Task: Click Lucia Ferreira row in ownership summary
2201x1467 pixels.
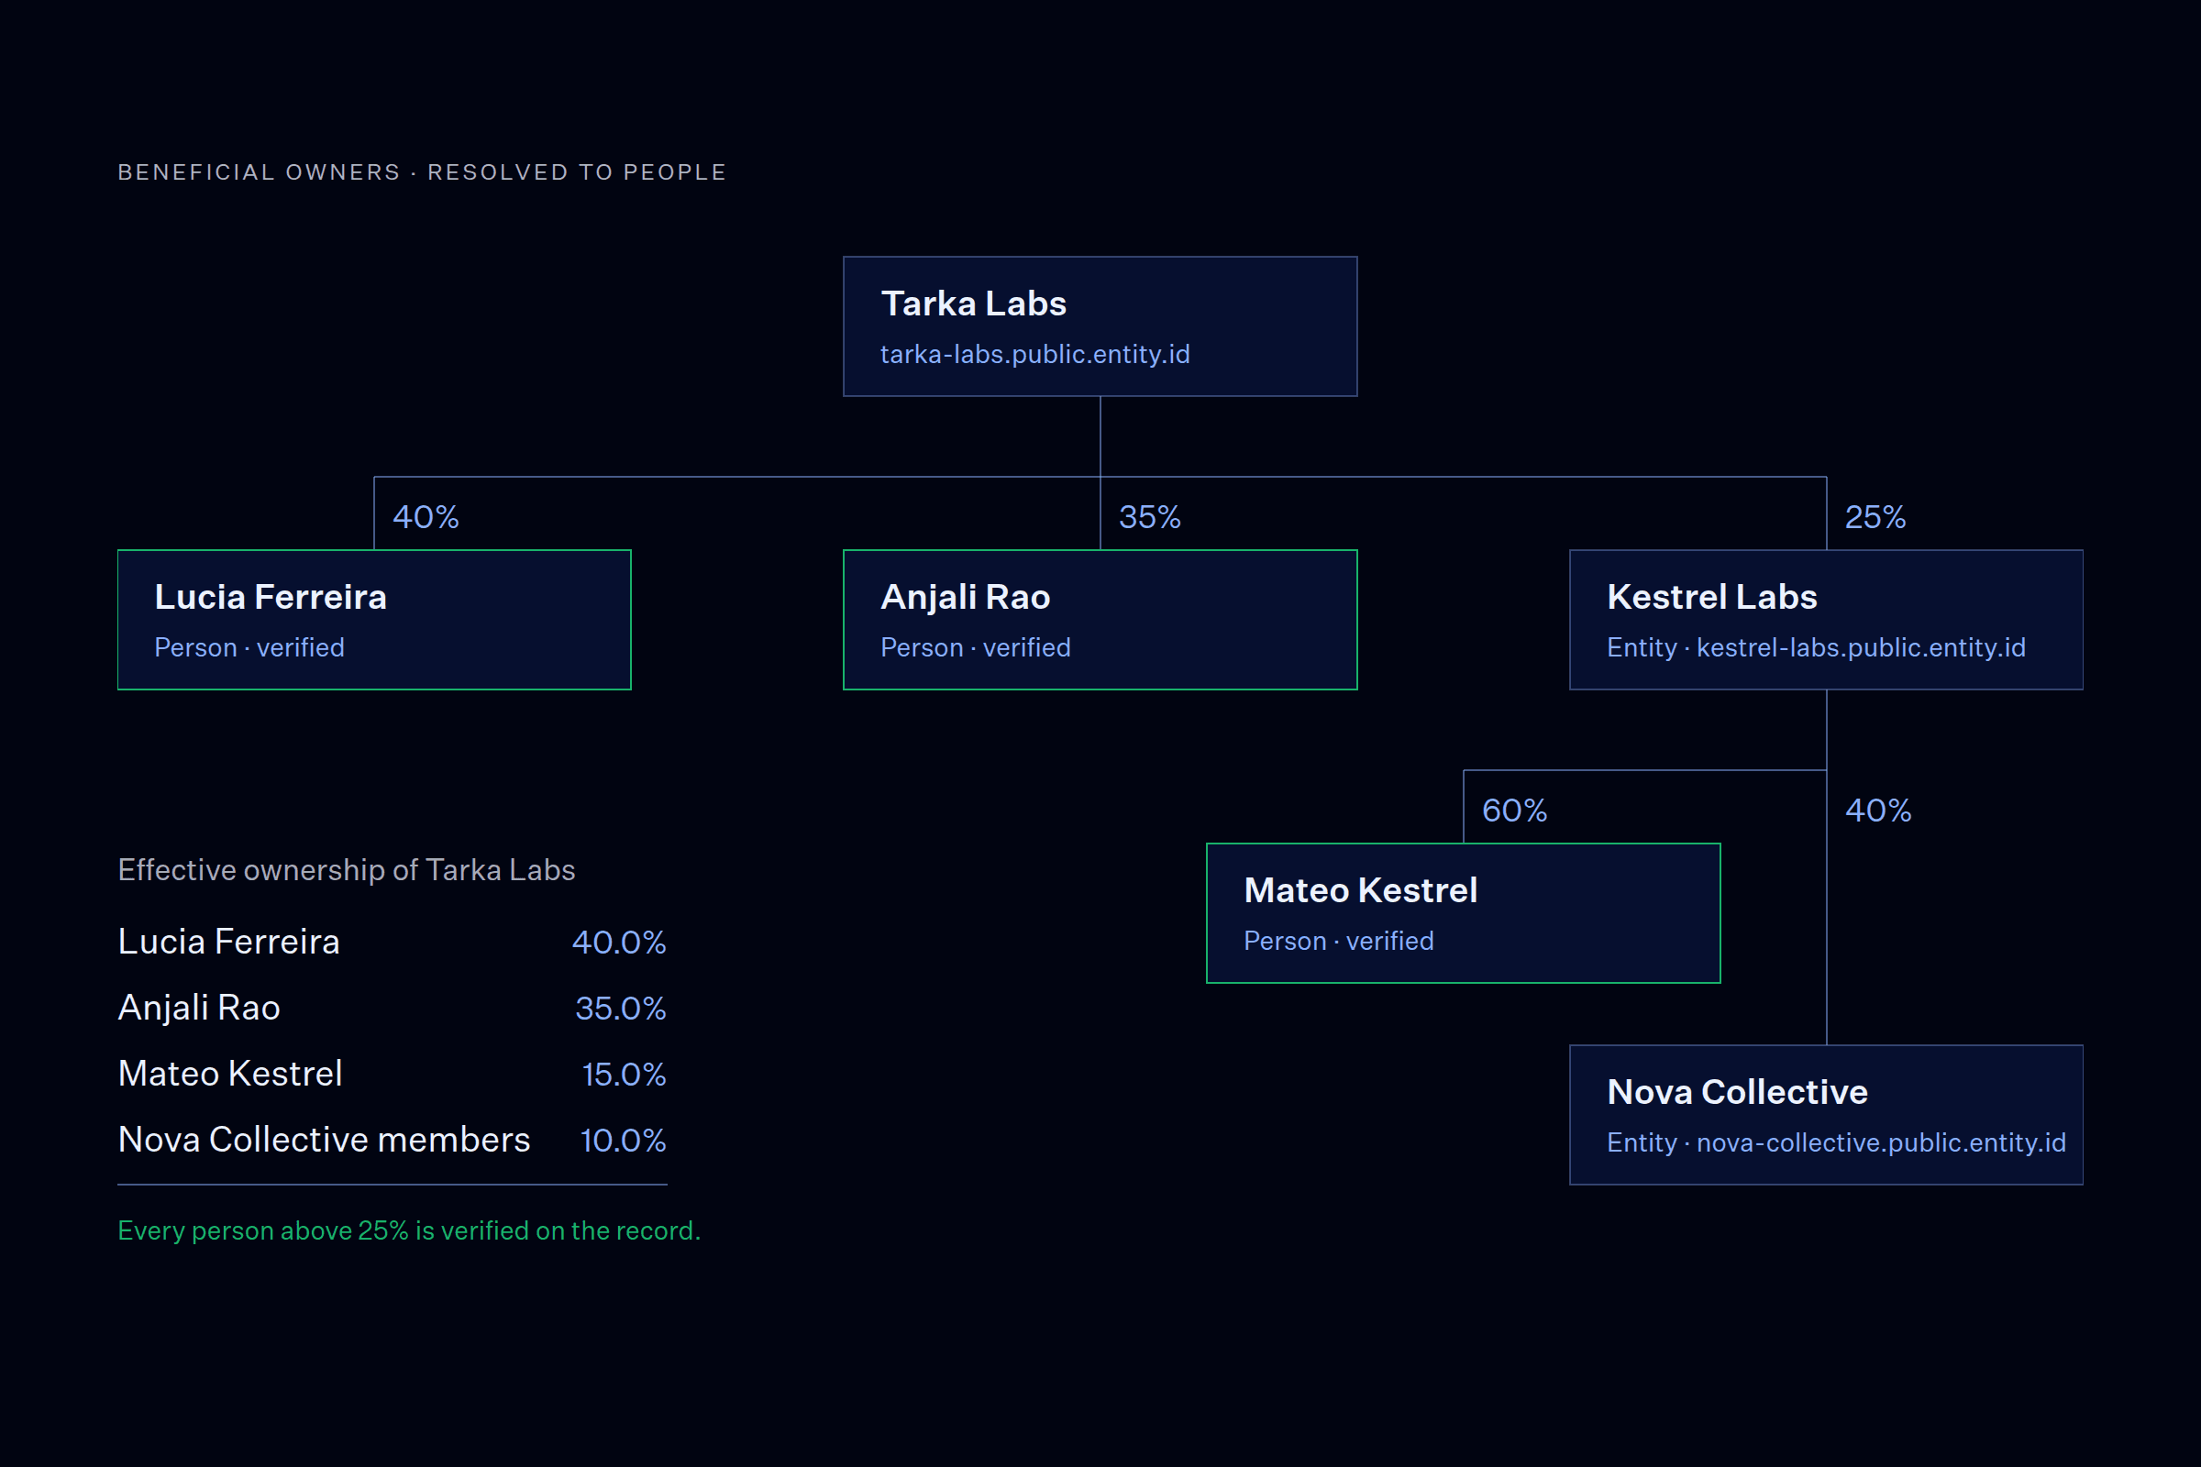Action: point(393,942)
